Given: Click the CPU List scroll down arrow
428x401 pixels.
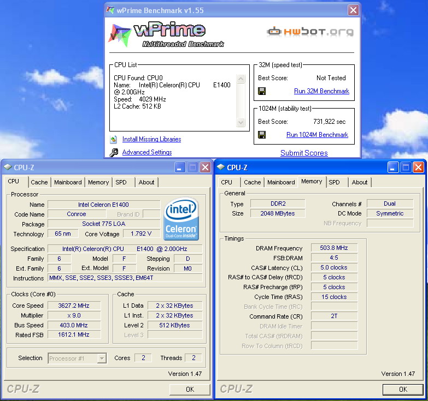Looking at the screenshot, I should click(241, 122).
